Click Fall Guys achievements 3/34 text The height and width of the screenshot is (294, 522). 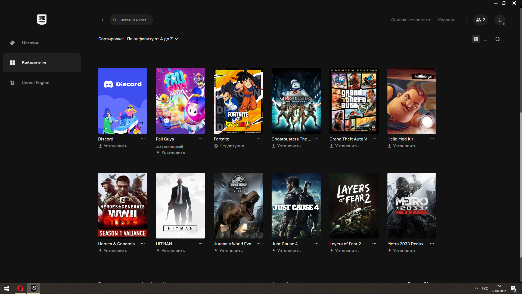pyautogui.click(x=169, y=147)
